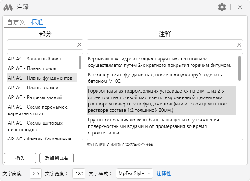Toggle the 注释性 annotative option
The image size is (250, 181).
click(163, 173)
